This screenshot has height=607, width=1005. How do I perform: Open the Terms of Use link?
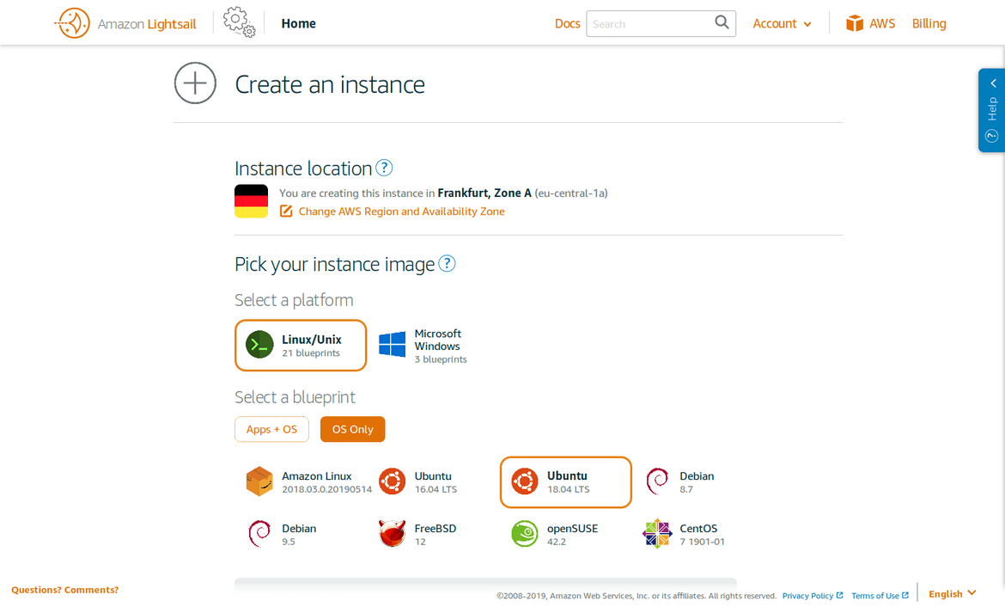pos(875,596)
